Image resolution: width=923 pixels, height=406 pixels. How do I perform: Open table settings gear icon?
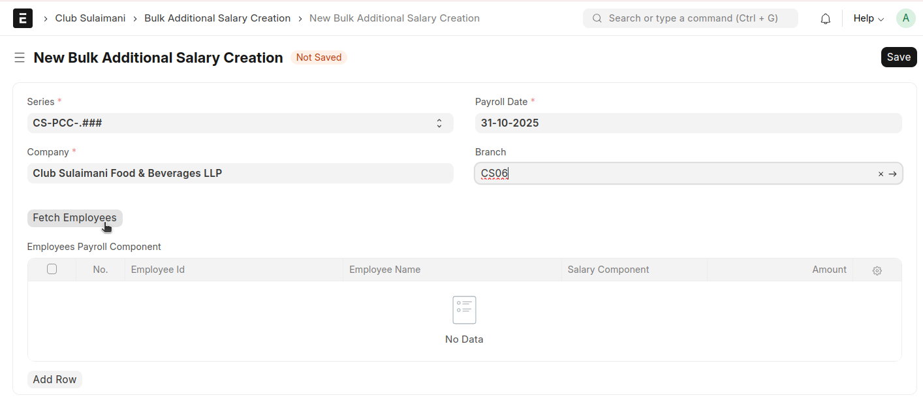click(x=877, y=270)
